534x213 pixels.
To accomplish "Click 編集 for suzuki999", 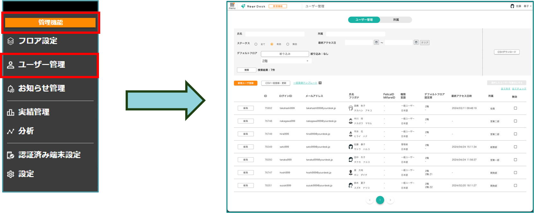I will pos(245,185).
